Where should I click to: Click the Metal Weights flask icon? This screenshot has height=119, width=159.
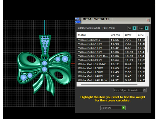tap(78, 20)
